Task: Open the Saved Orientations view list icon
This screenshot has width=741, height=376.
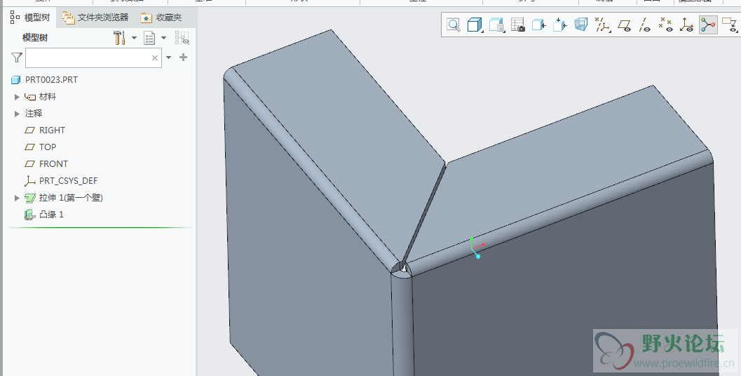Action: (x=496, y=25)
